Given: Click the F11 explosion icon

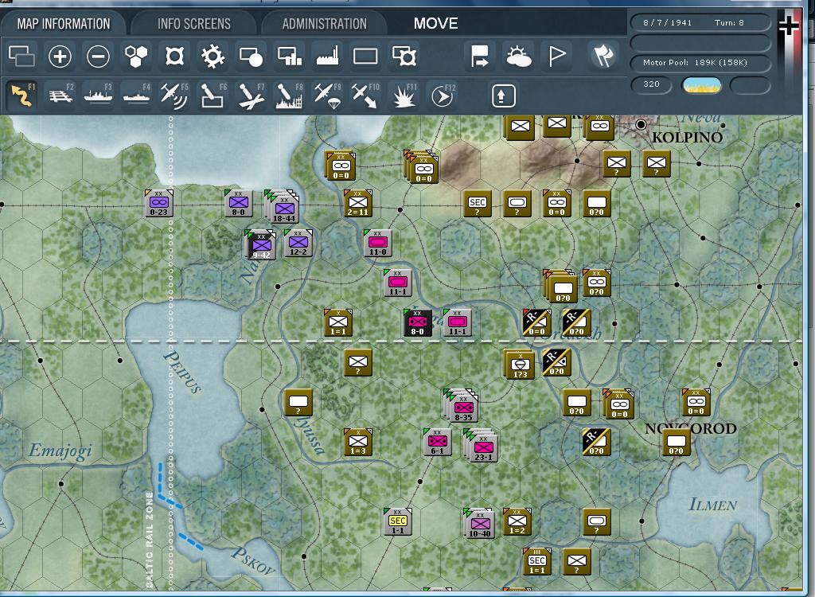Looking at the screenshot, I should point(404,96).
